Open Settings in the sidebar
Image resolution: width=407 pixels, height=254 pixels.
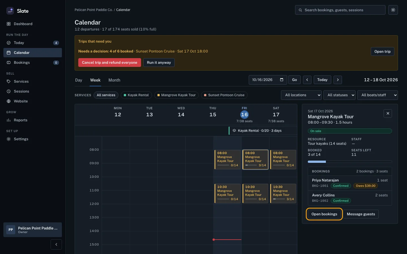(x=33, y=139)
